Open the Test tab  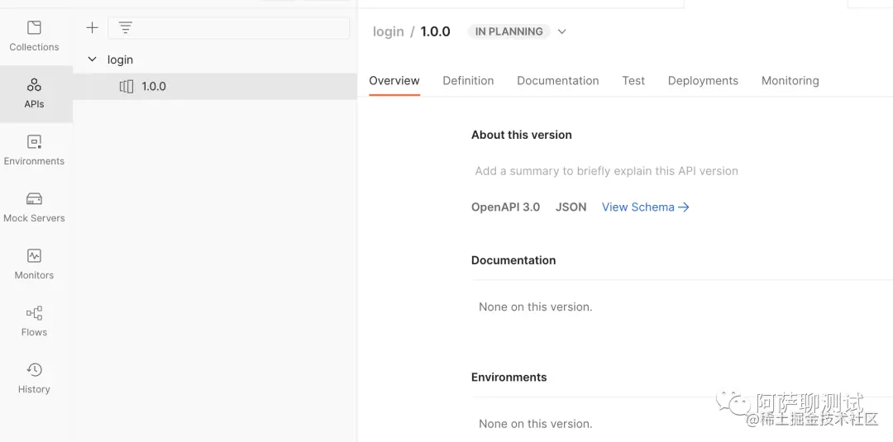[633, 81]
